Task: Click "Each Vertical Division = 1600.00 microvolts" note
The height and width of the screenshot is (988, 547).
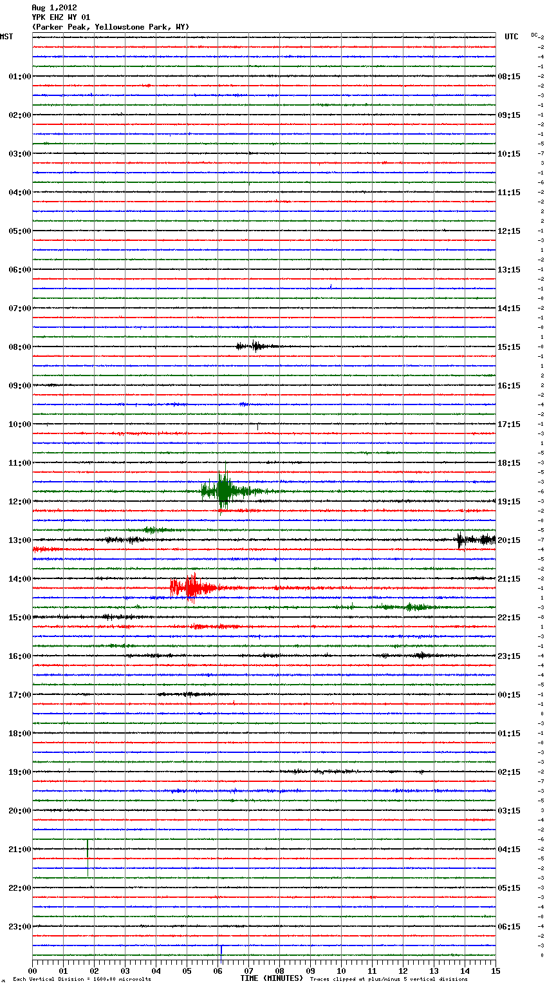Action: [x=82, y=979]
